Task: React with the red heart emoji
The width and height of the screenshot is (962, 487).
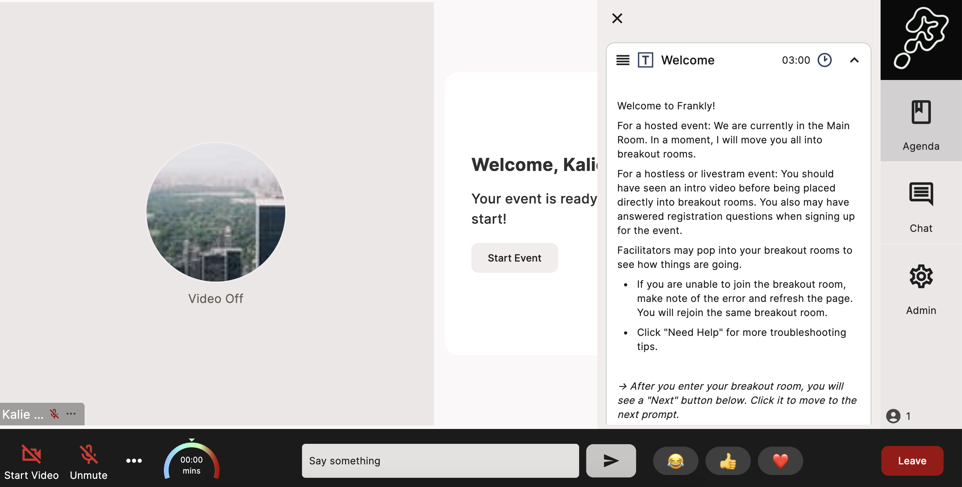Action: pyautogui.click(x=780, y=460)
